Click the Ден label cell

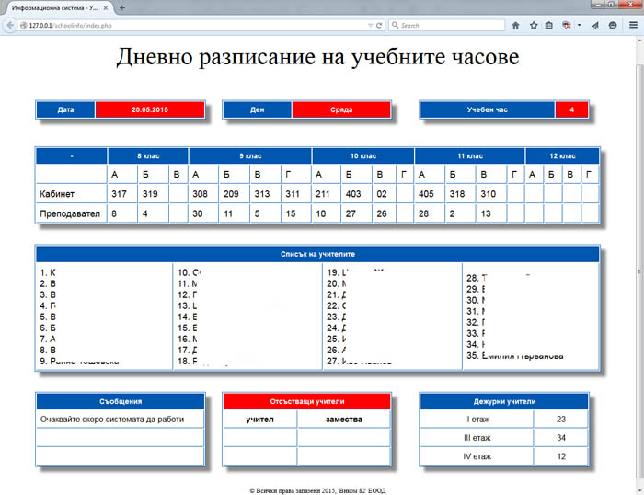click(x=257, y=109)
